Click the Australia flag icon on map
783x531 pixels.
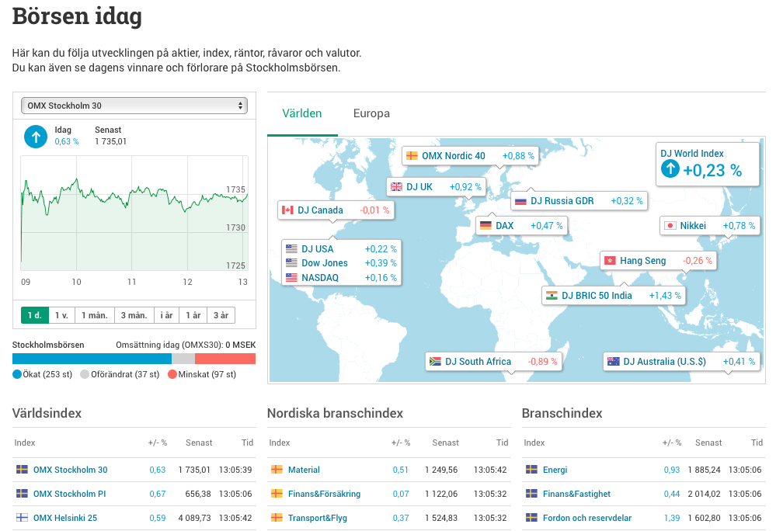click(x=614, y=362)
